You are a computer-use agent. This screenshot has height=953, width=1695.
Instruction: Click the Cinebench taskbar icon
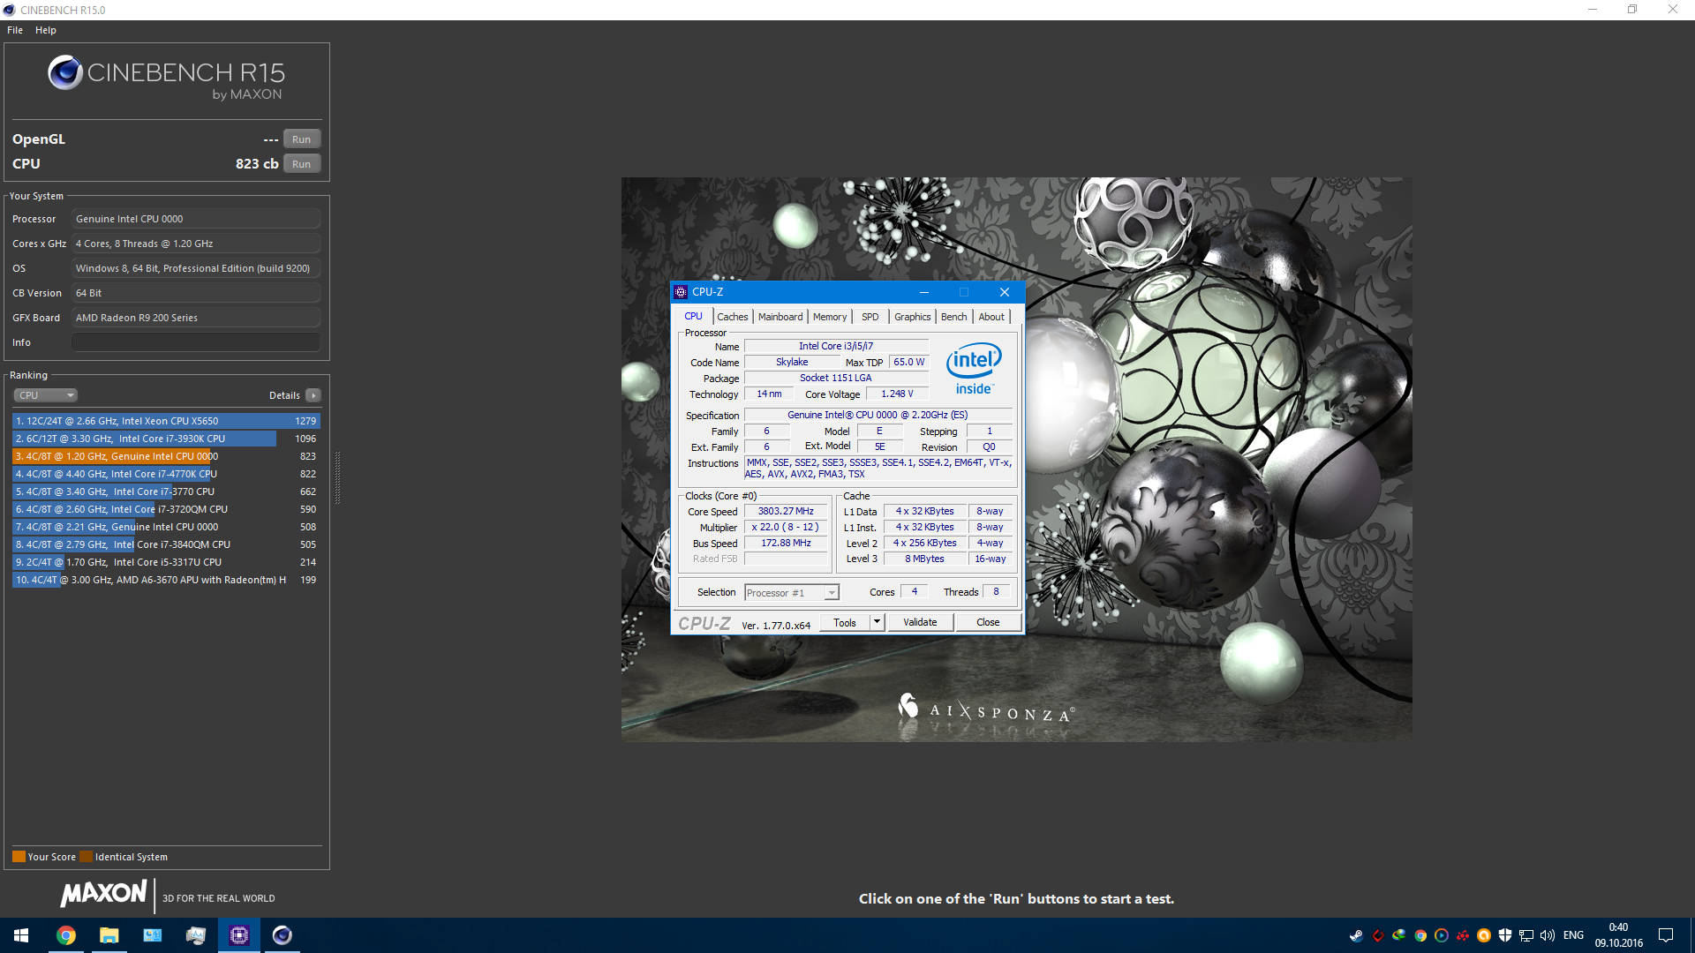(x=282, y=935)
